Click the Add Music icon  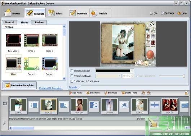click(70, 93)
